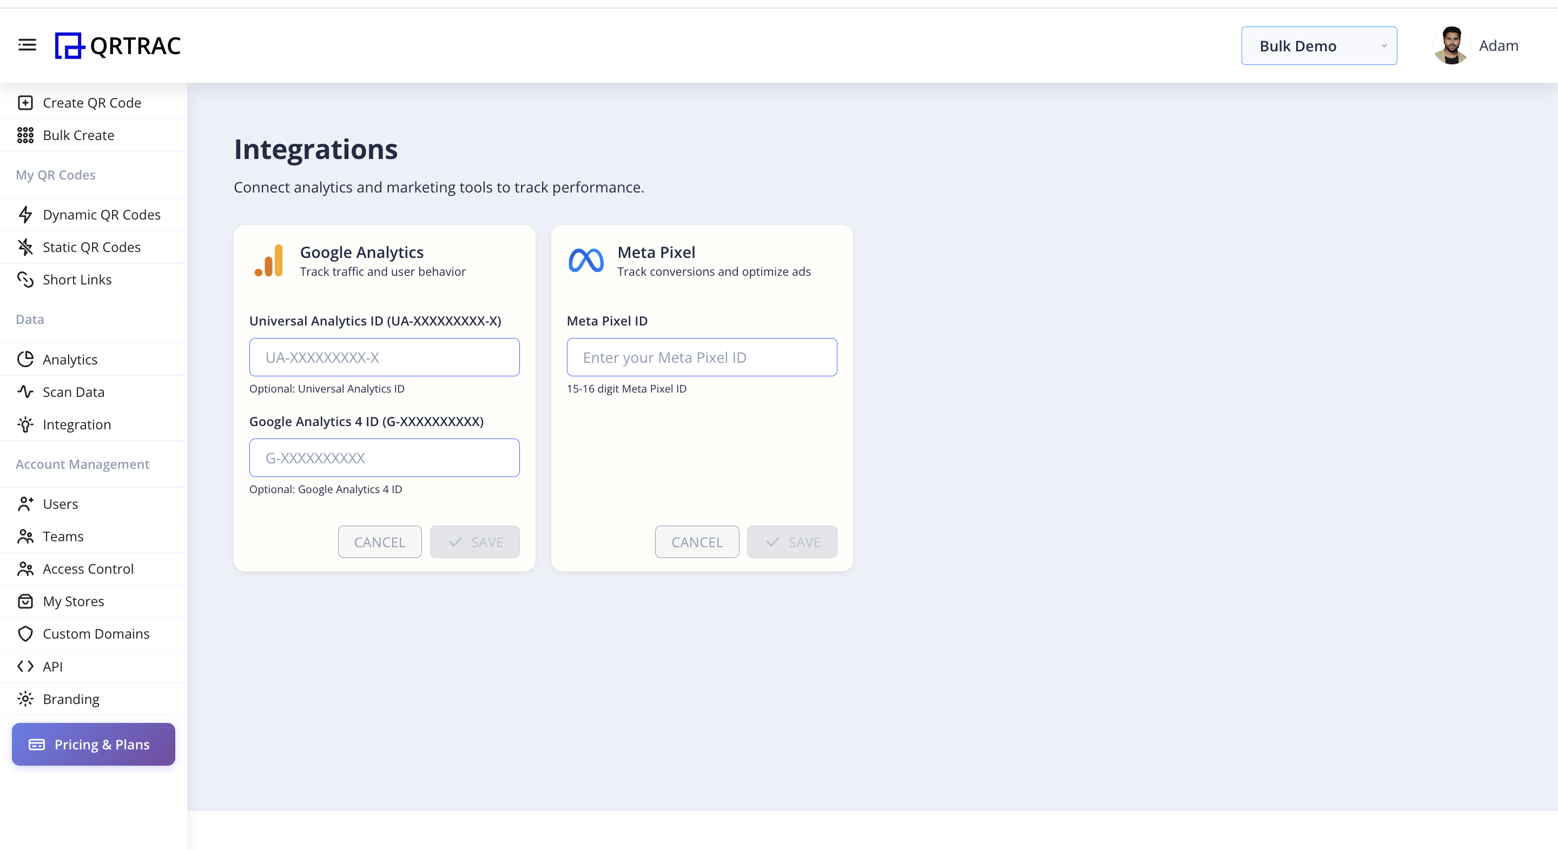Viewport: 1558px width, 850px height.
Task: Focus the Google Analytics 4 ID field
Action: tap(384, 457)
